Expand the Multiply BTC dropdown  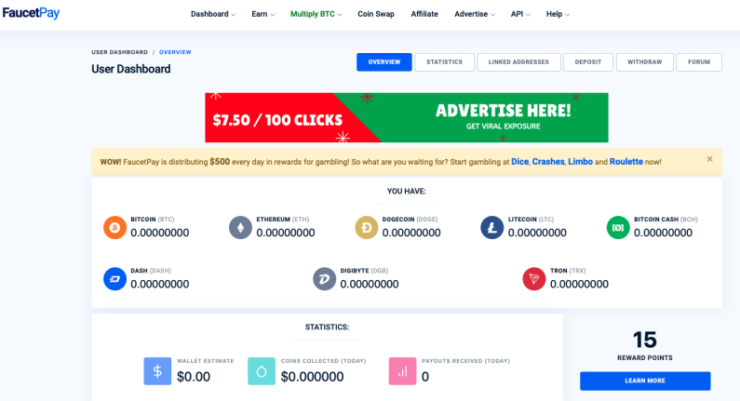316,14
